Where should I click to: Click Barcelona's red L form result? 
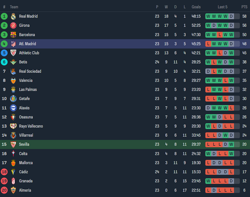tap(220, 35)
